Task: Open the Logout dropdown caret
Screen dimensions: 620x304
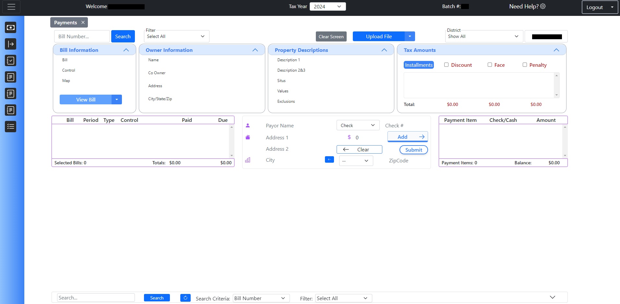Action: (x=612, y=7)
